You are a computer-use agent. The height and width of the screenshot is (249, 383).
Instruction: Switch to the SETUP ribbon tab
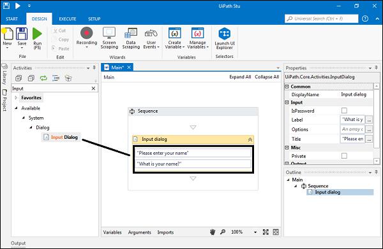pos(94,18)
